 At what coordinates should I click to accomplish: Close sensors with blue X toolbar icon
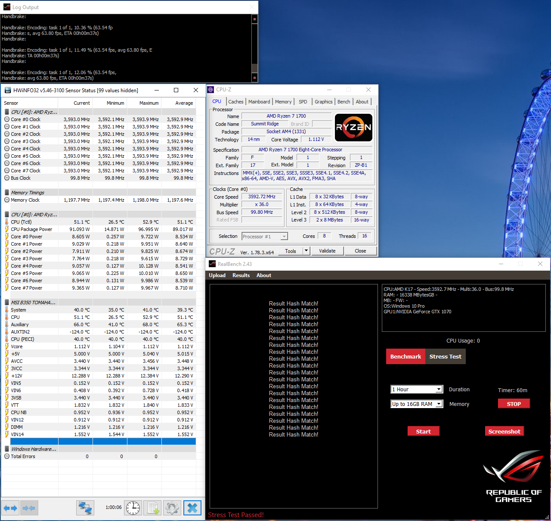192,508
